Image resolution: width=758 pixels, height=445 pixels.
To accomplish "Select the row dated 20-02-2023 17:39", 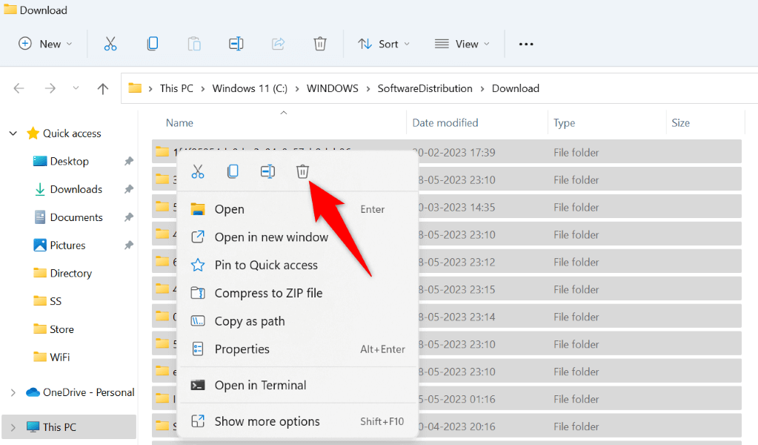I will [x=447, y=151].
